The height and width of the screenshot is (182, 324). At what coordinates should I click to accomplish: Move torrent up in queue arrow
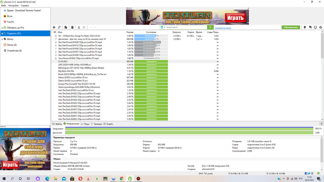point(91,27)
